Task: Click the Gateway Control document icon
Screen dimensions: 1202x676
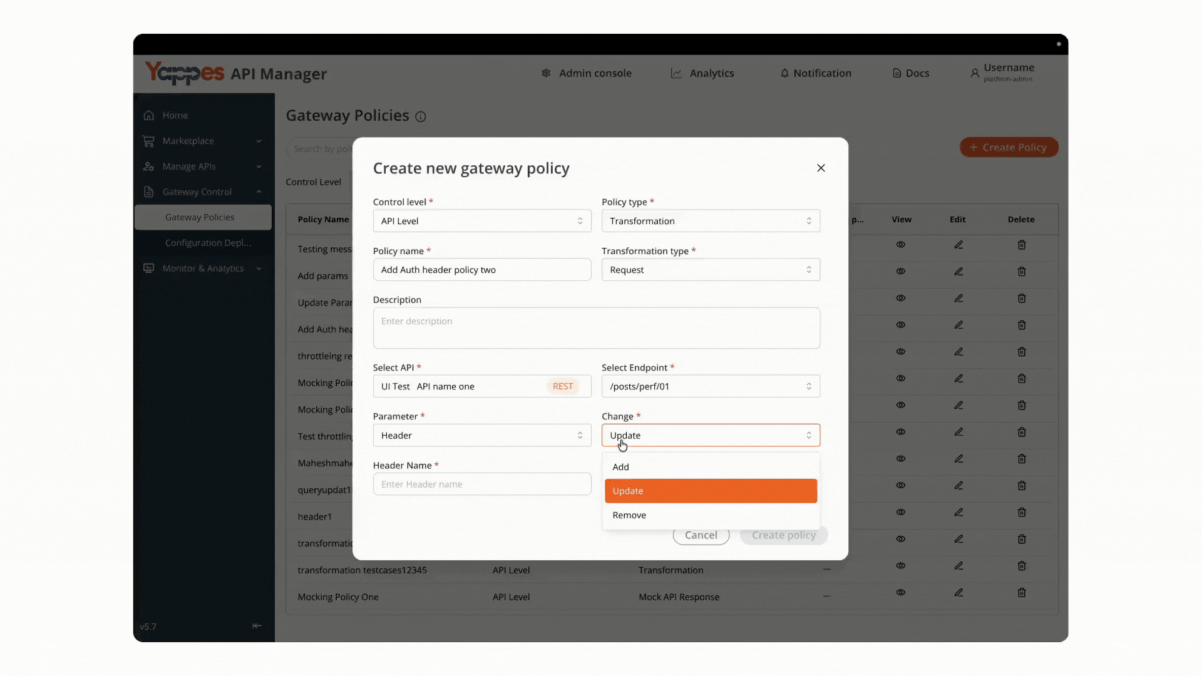Action: coord(148,192)
